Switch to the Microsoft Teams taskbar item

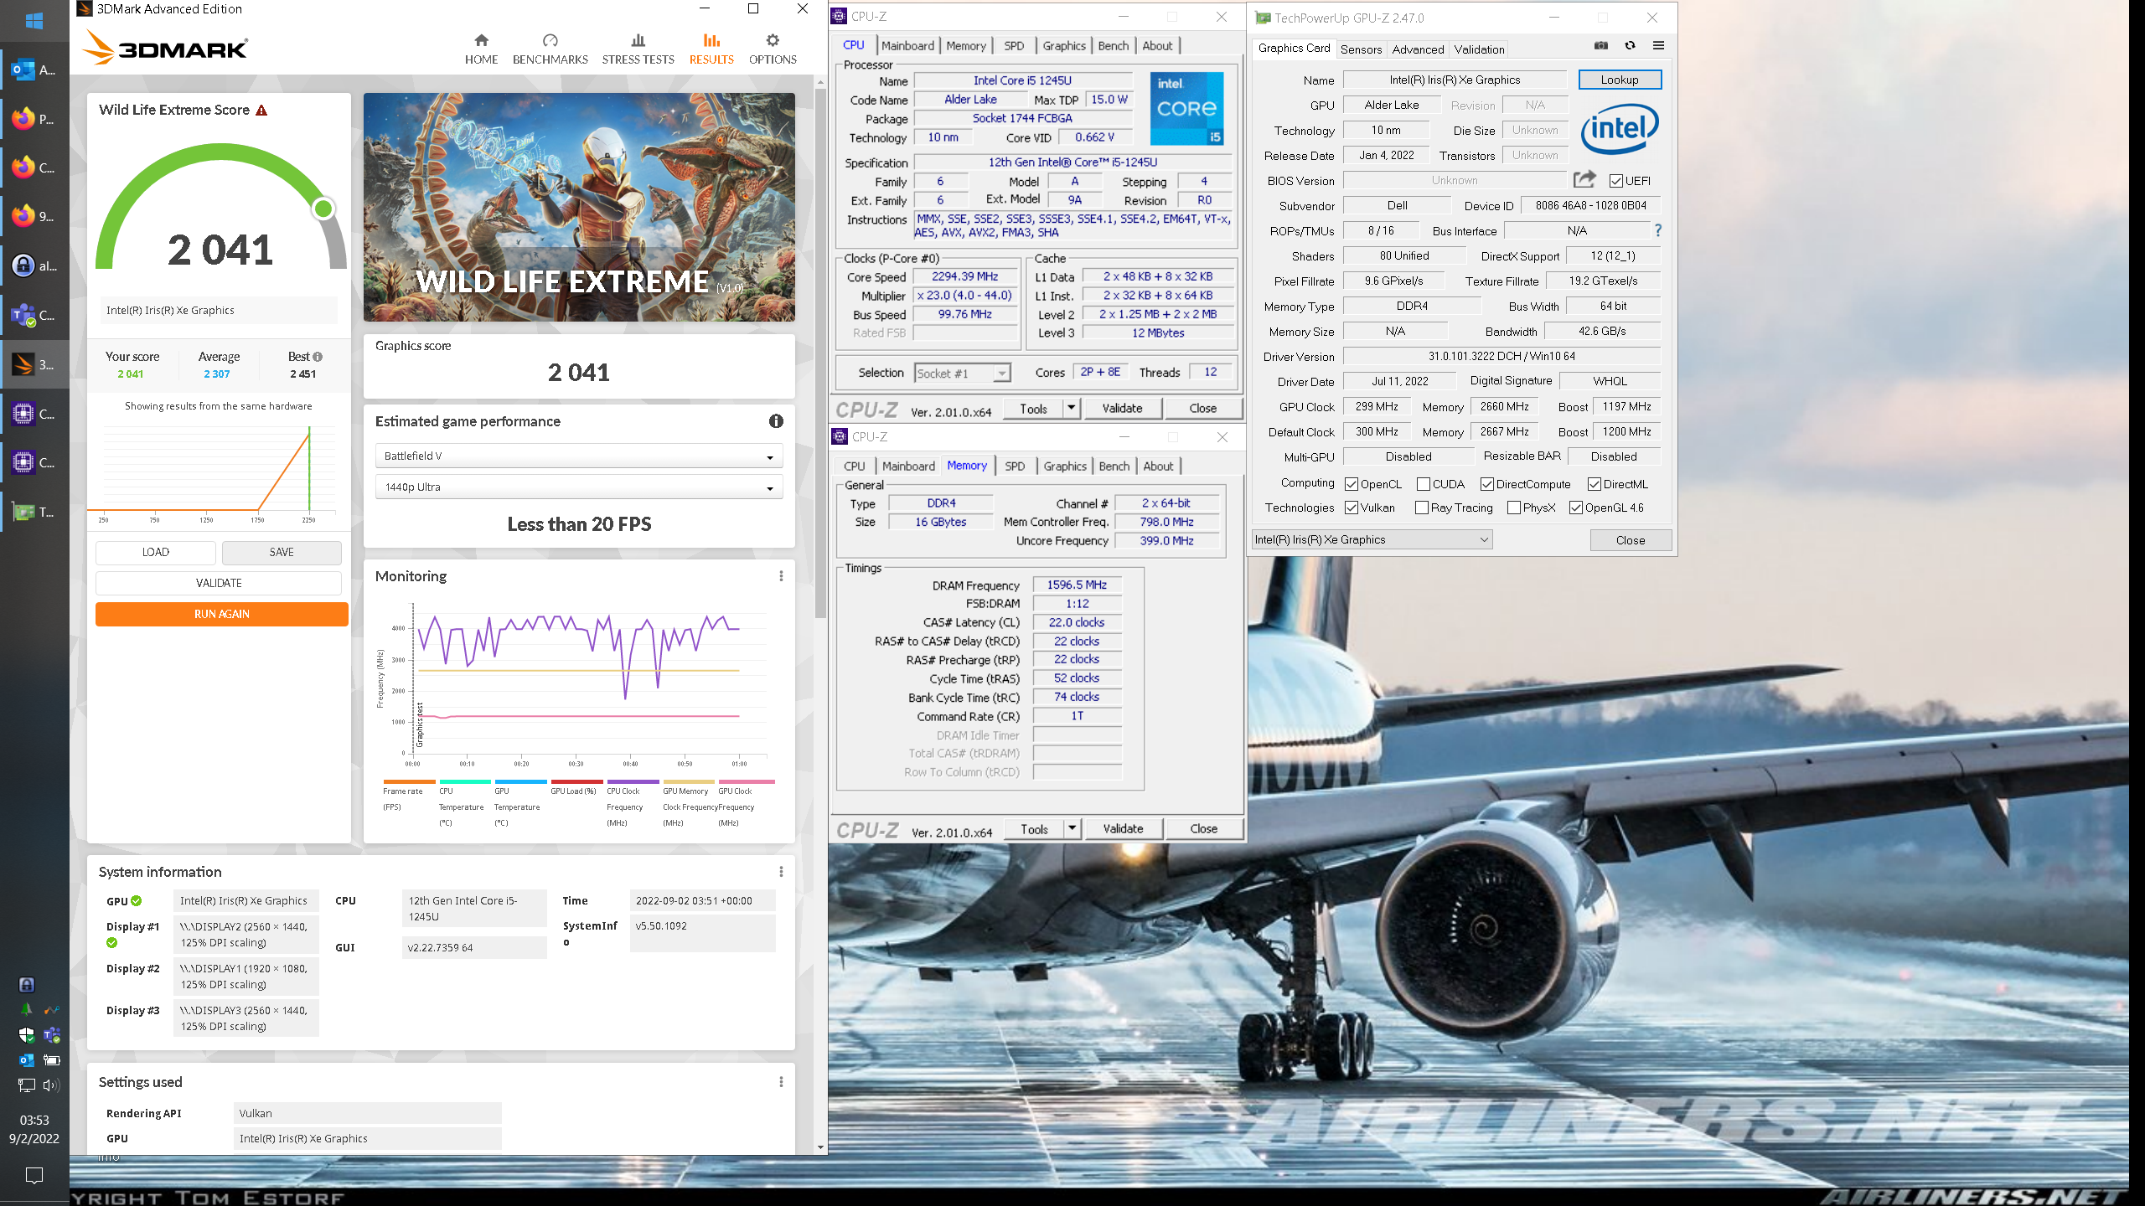click(x=34, y=316)
